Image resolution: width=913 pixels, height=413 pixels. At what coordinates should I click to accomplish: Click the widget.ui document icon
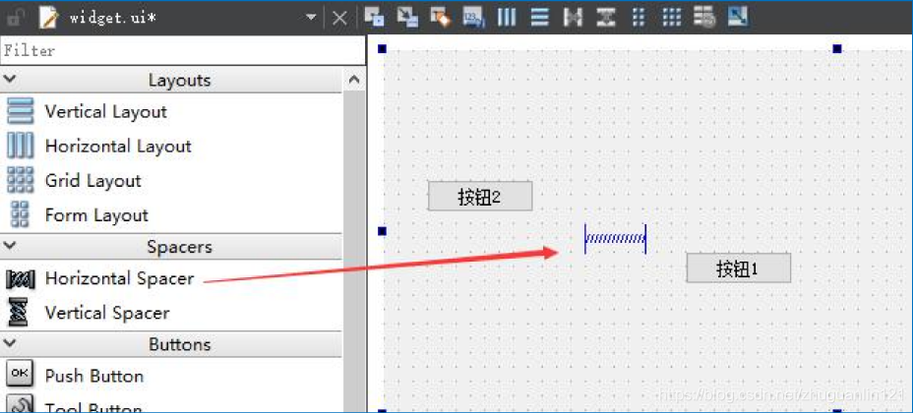[50, 18]
